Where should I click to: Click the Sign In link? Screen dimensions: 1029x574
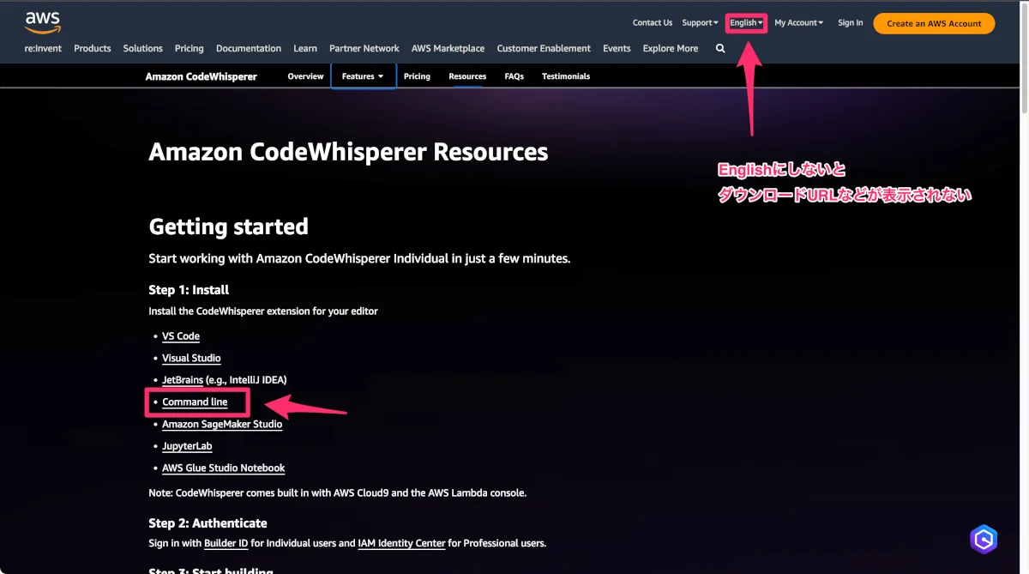(x=850, y=23)
